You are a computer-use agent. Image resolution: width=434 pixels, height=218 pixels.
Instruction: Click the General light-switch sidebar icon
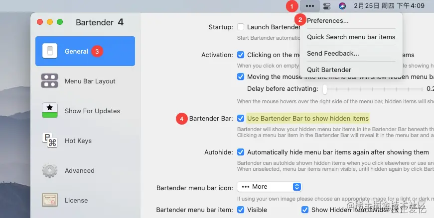tap(50, 51)
